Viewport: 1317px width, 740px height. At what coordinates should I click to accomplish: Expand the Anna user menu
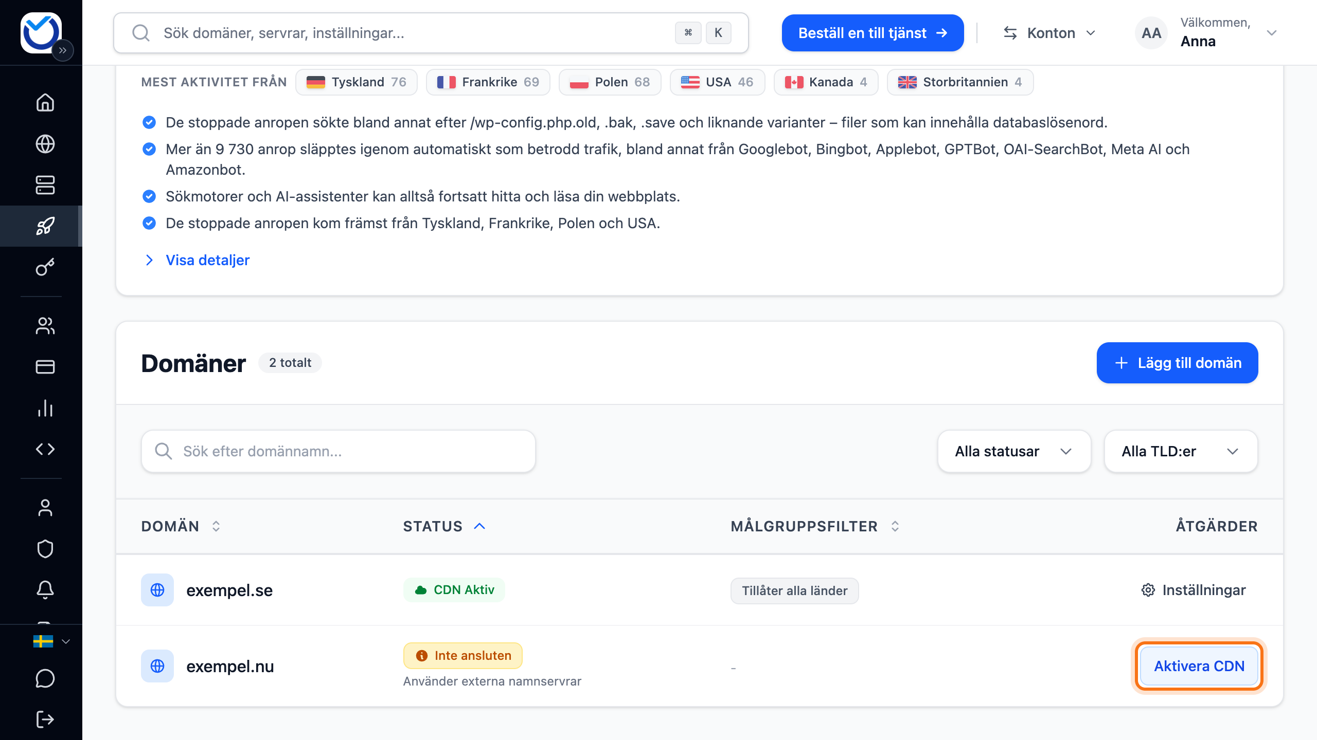1207,33
